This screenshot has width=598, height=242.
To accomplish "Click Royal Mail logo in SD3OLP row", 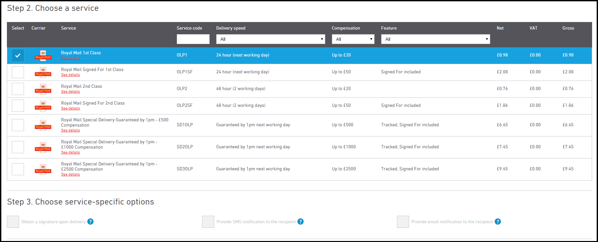I will pos(43,169).
